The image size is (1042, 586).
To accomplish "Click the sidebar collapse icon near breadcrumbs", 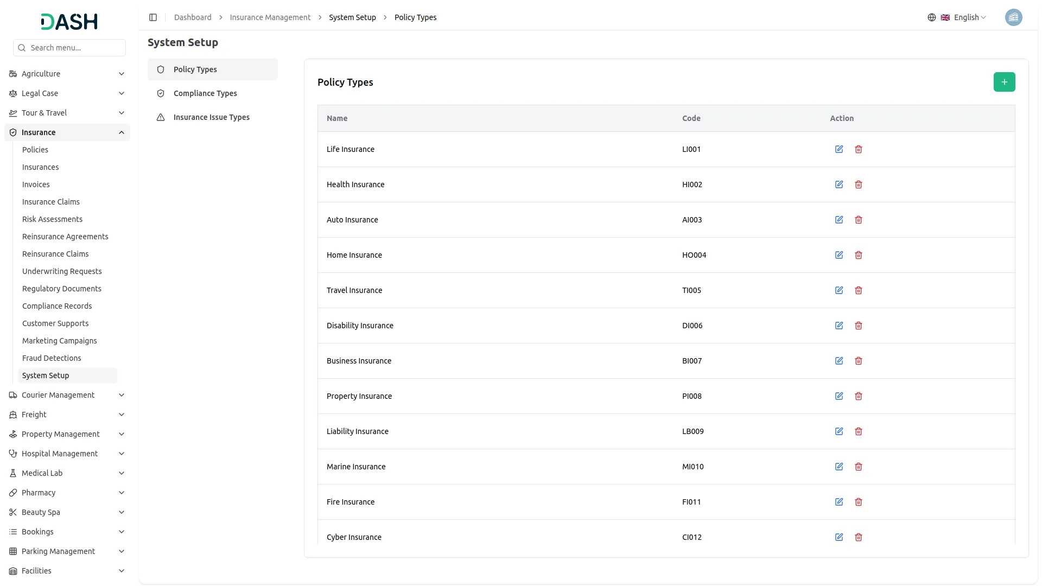I will (x=153, y=17).
